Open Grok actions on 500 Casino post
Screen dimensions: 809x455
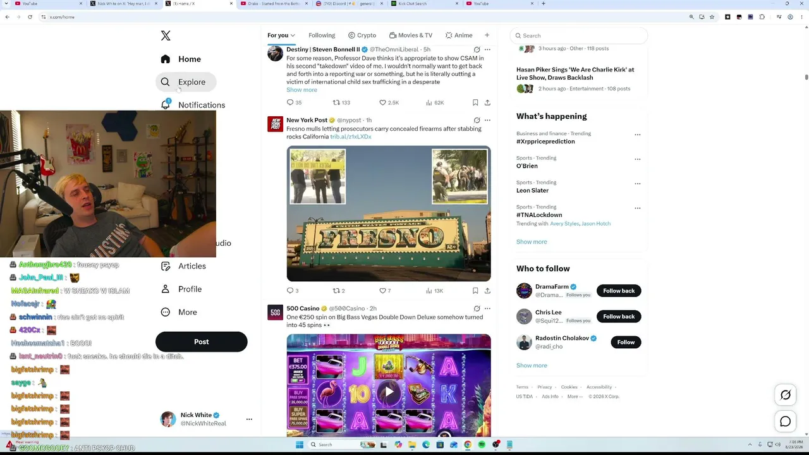[477, 308]
